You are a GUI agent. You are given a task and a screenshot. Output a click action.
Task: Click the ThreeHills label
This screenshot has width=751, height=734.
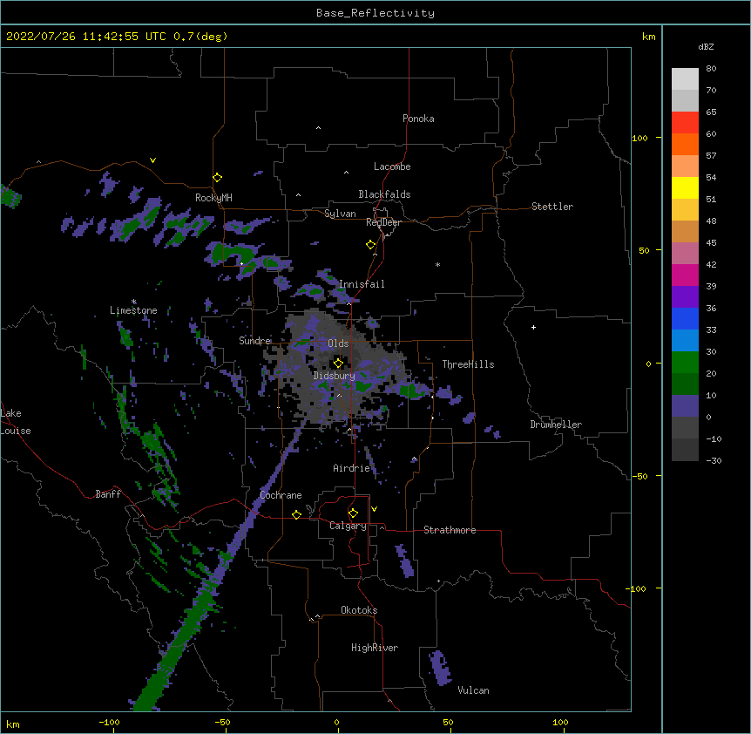pos(468,364)
